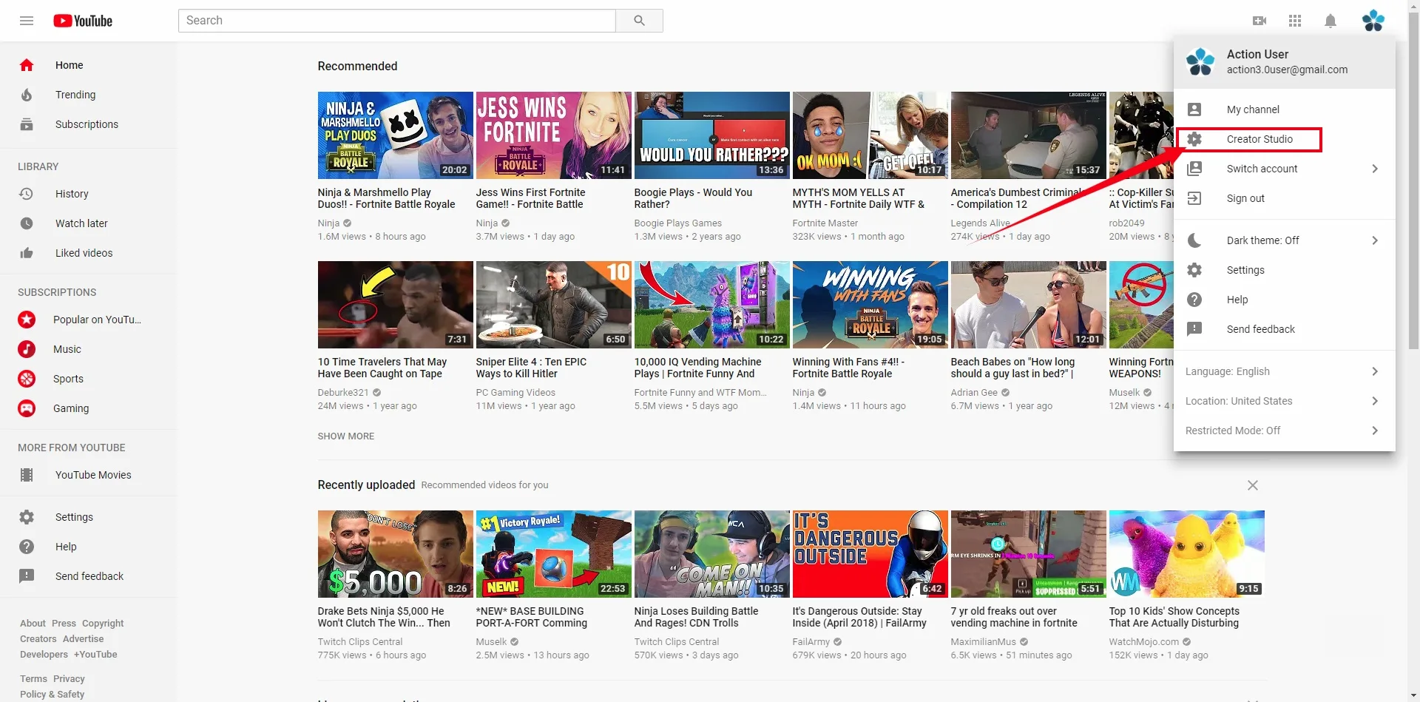
Task: Open Subscriptions in the sidebar
Action: tap(89, 124)
